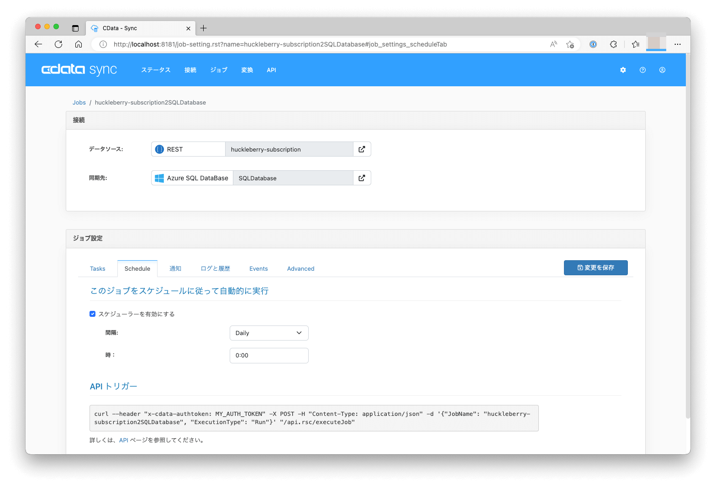Open the help question mark icon
Viewport: 716px width, 488px height.
(x=642, y=70)
